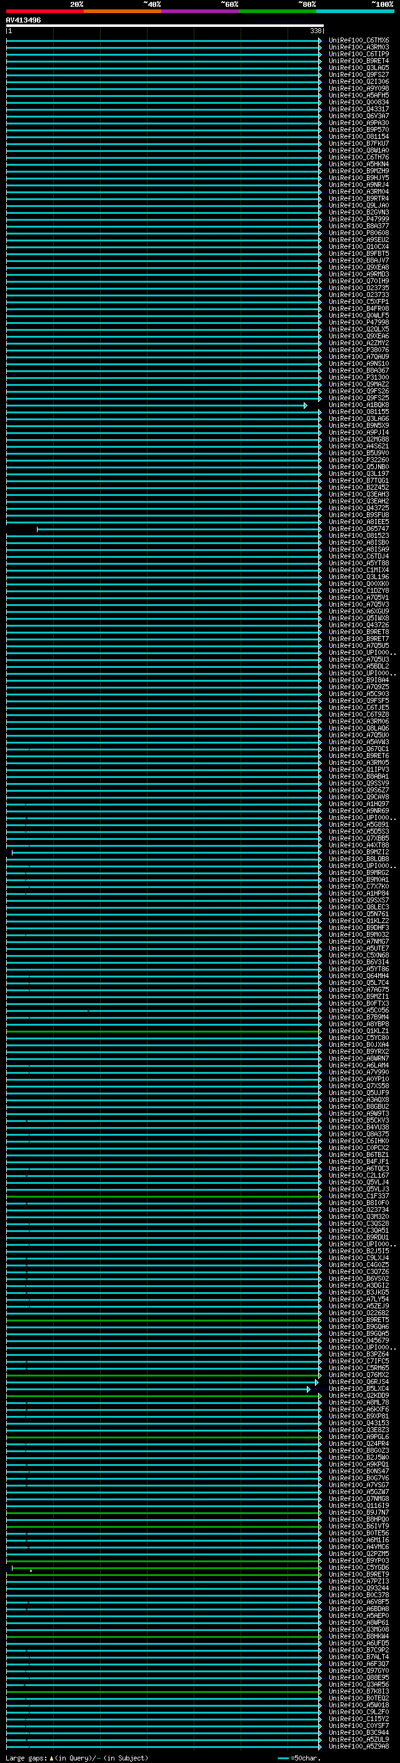
Task: Select the UniRef100_P38076 label
Action: (x=359, y=350)
